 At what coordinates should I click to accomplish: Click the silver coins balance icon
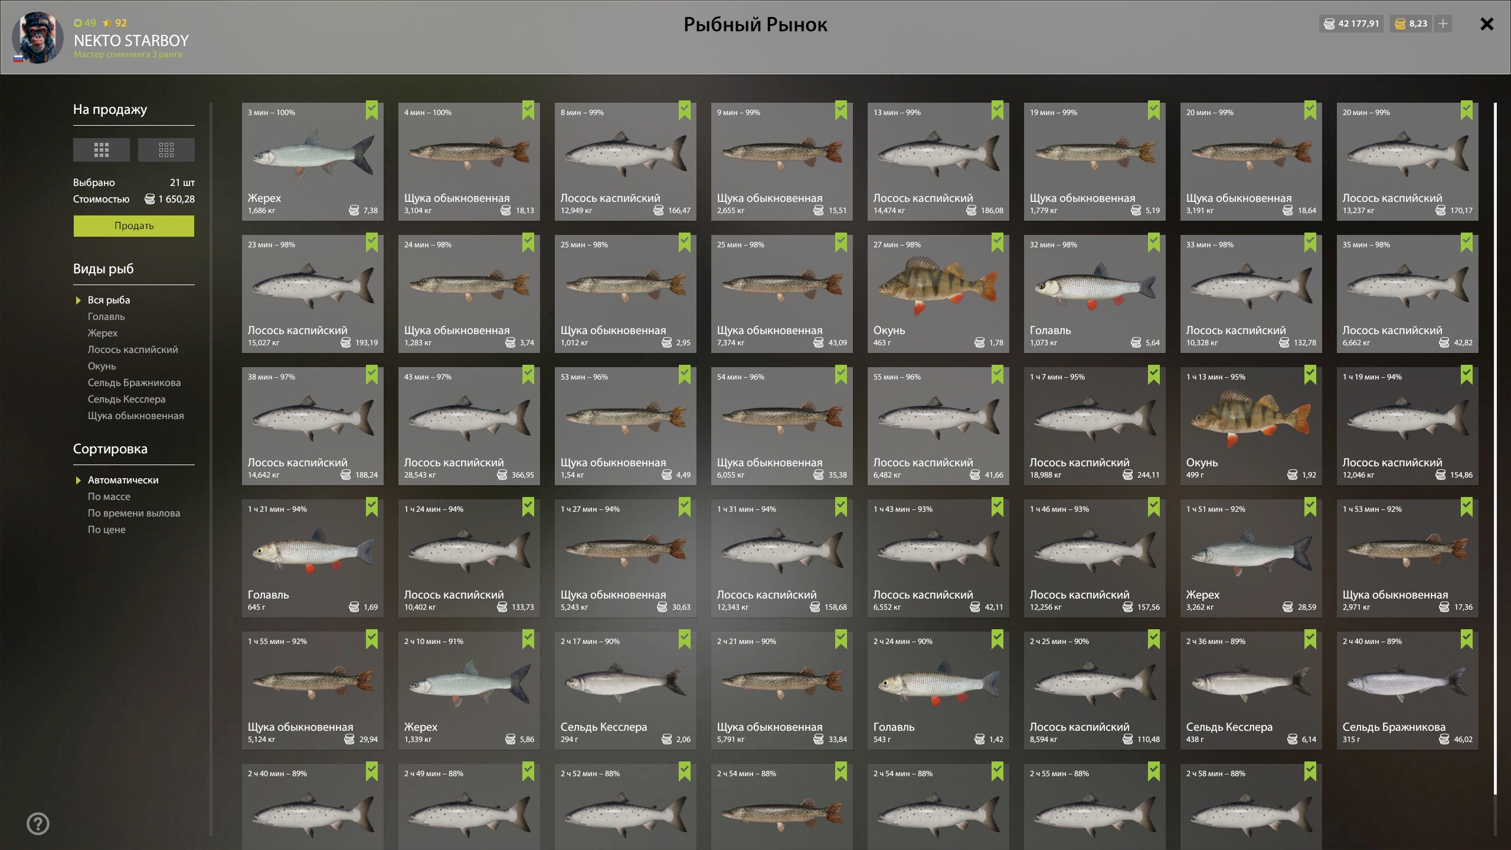[x=1329, y=24]
